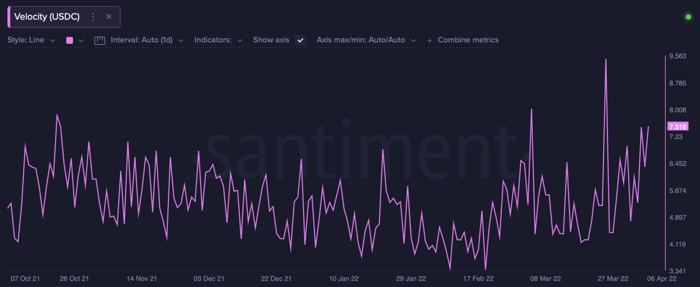
Task: Click the 10 Jan 22 date label
Action: click(344, 279)
